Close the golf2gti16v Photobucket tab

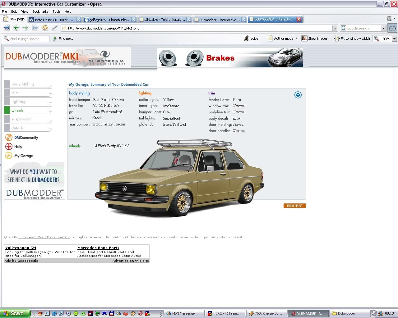(x=134, y=20)
